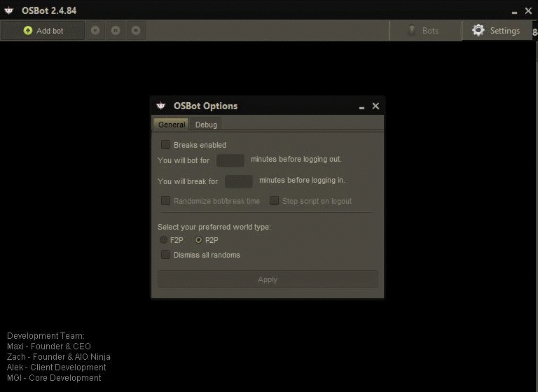Apply the OSBot options
This screenshot has height=392, width=538.
(x=268, y=279)
